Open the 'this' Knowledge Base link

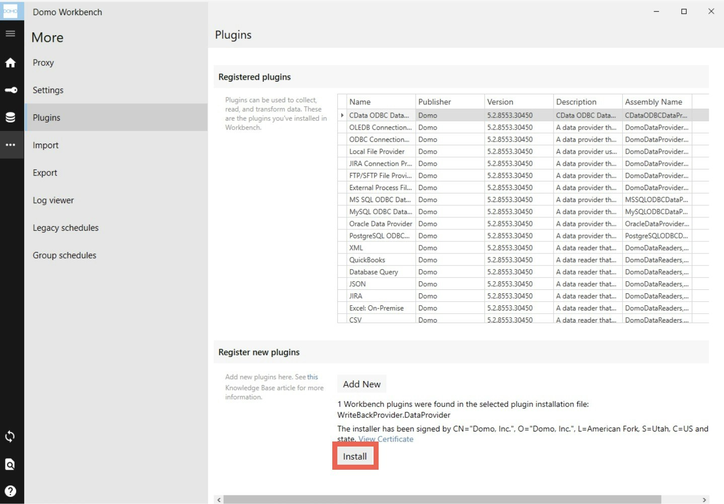click(x=313, y=377)
